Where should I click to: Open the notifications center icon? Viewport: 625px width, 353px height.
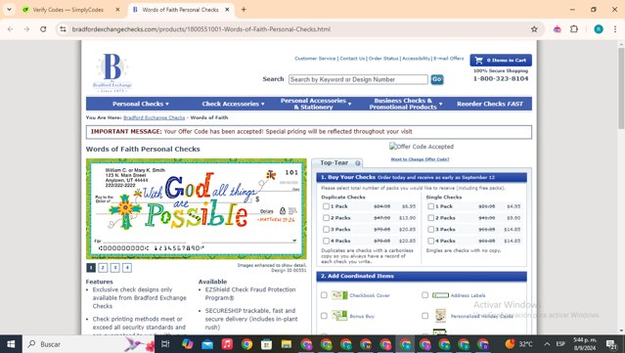coord(611,344)
